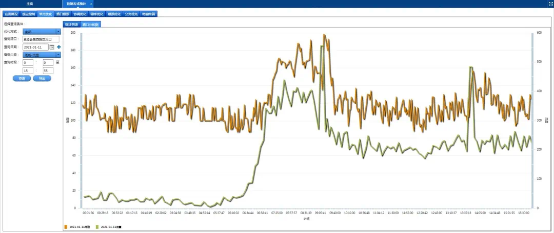Toggle the green 2021-01-11 legend series

point(97,226)
